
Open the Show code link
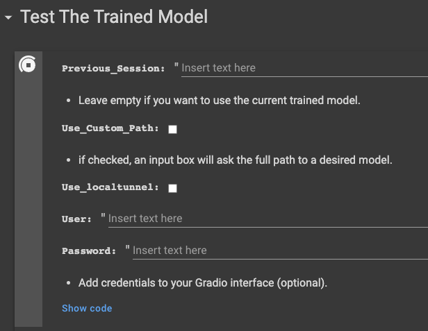pos(87,308)
